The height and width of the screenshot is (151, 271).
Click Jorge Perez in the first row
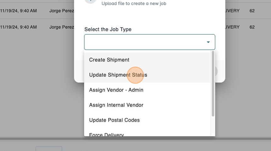[x=61, y=11]
